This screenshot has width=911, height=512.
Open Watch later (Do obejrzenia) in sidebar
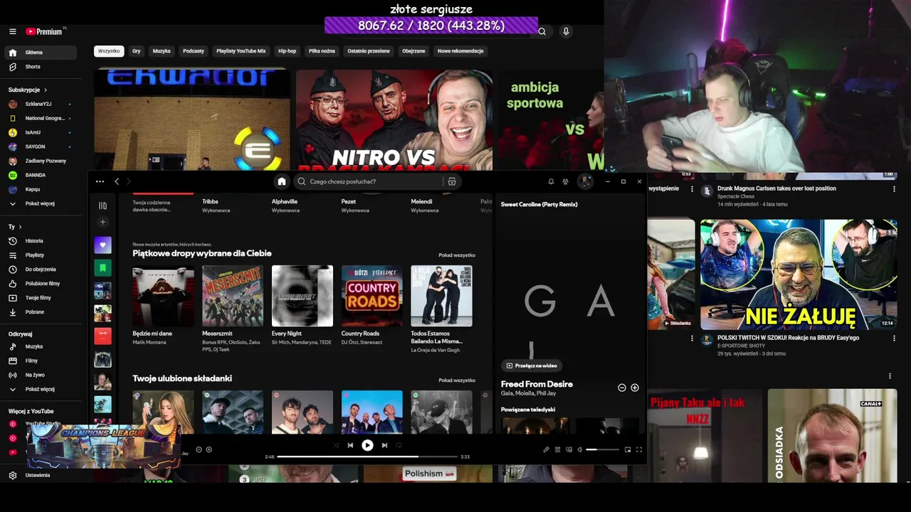pyautogui.click(x=39, y=270)
